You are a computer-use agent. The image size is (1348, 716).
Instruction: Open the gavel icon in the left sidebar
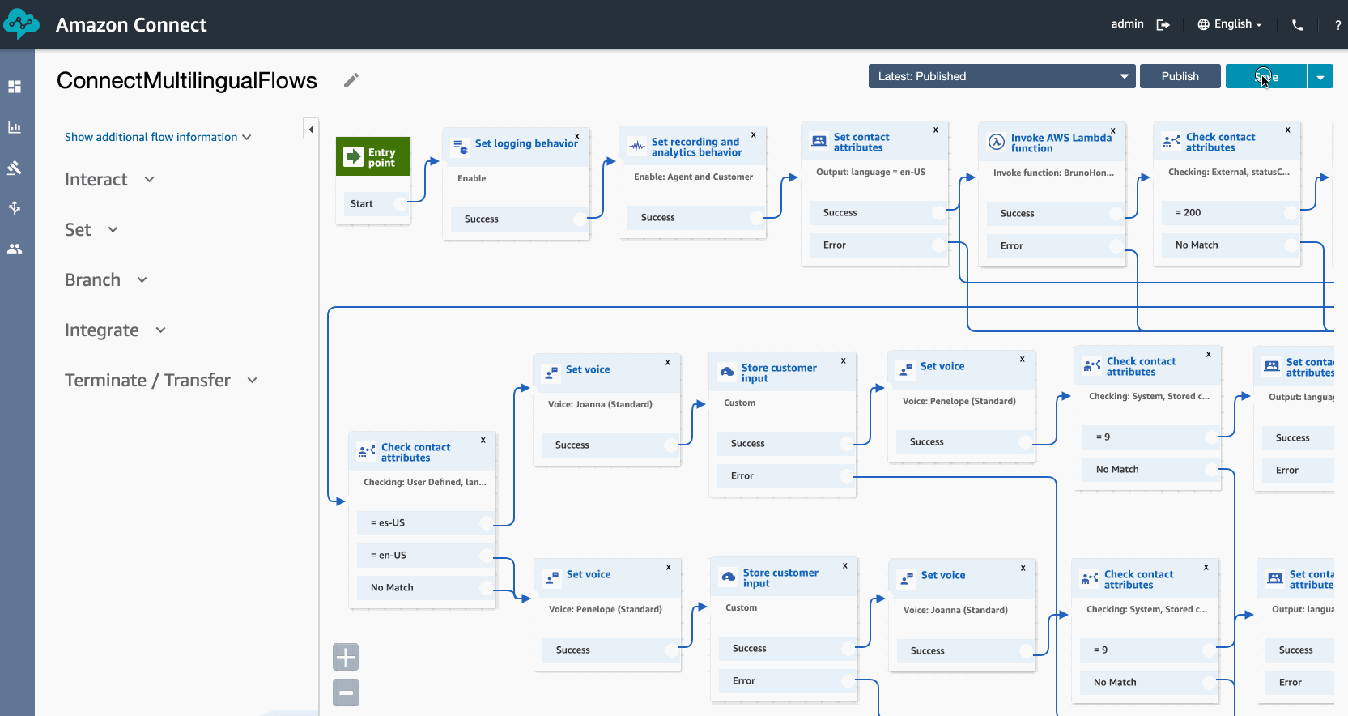click(x=15, y=168)
